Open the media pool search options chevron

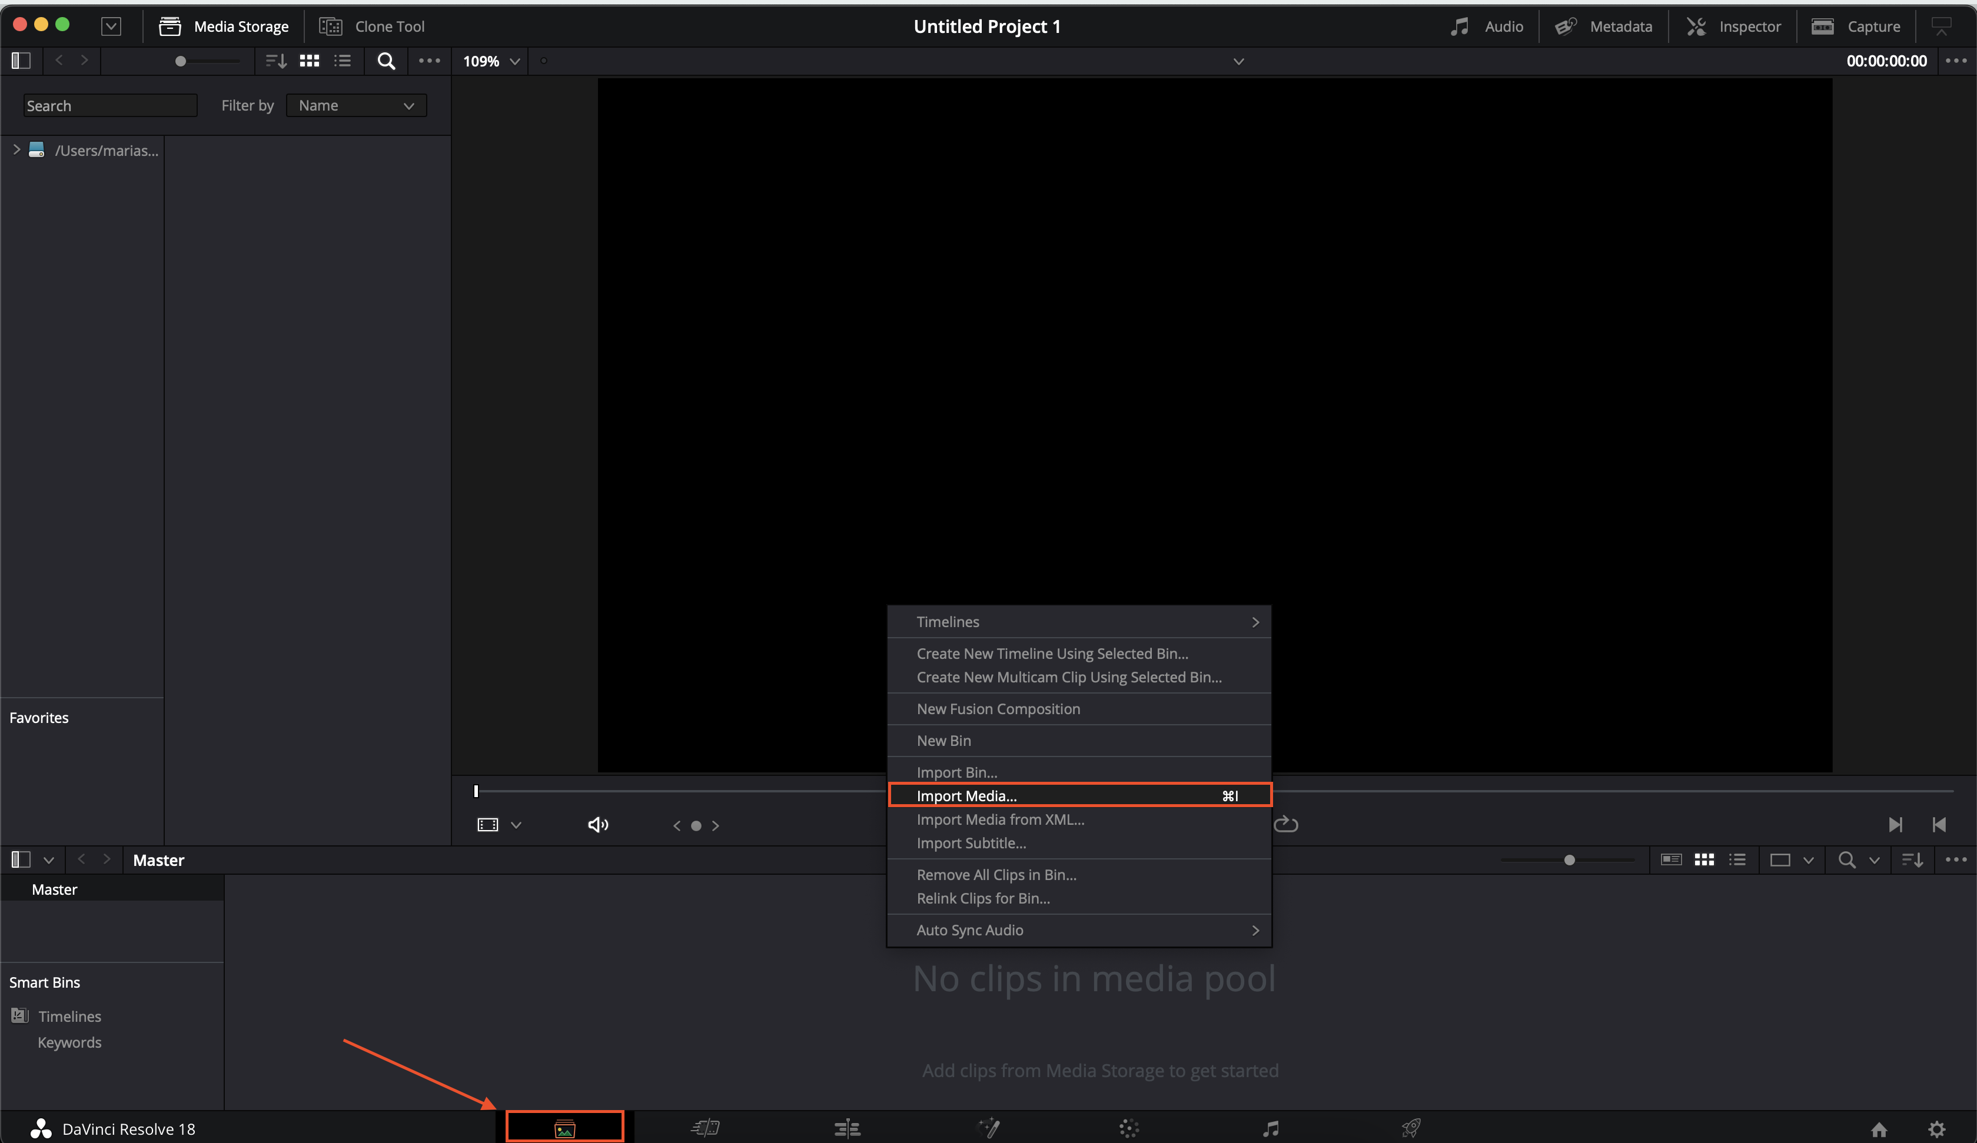(1874, 860)
